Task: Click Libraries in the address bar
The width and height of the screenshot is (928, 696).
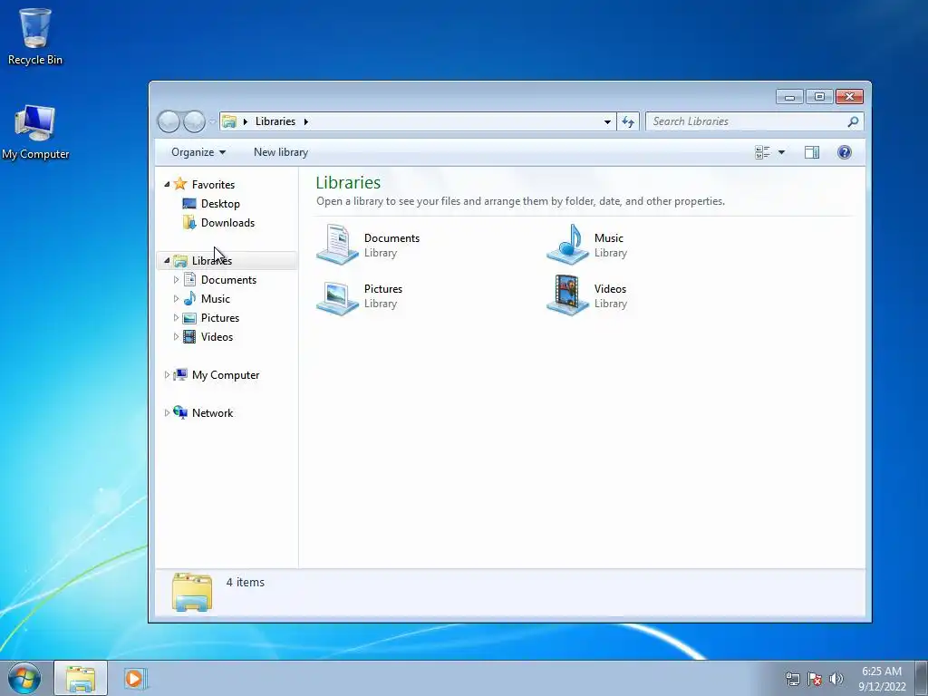Action: pos(275,121)
